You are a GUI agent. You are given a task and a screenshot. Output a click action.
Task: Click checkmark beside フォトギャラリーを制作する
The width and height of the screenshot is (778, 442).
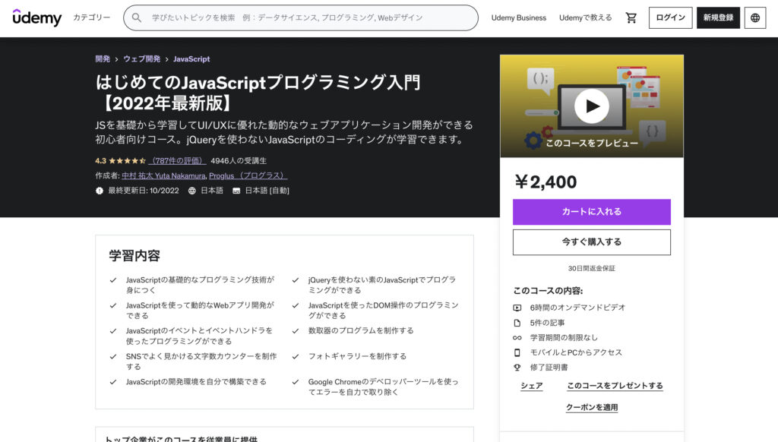[296, 356]
